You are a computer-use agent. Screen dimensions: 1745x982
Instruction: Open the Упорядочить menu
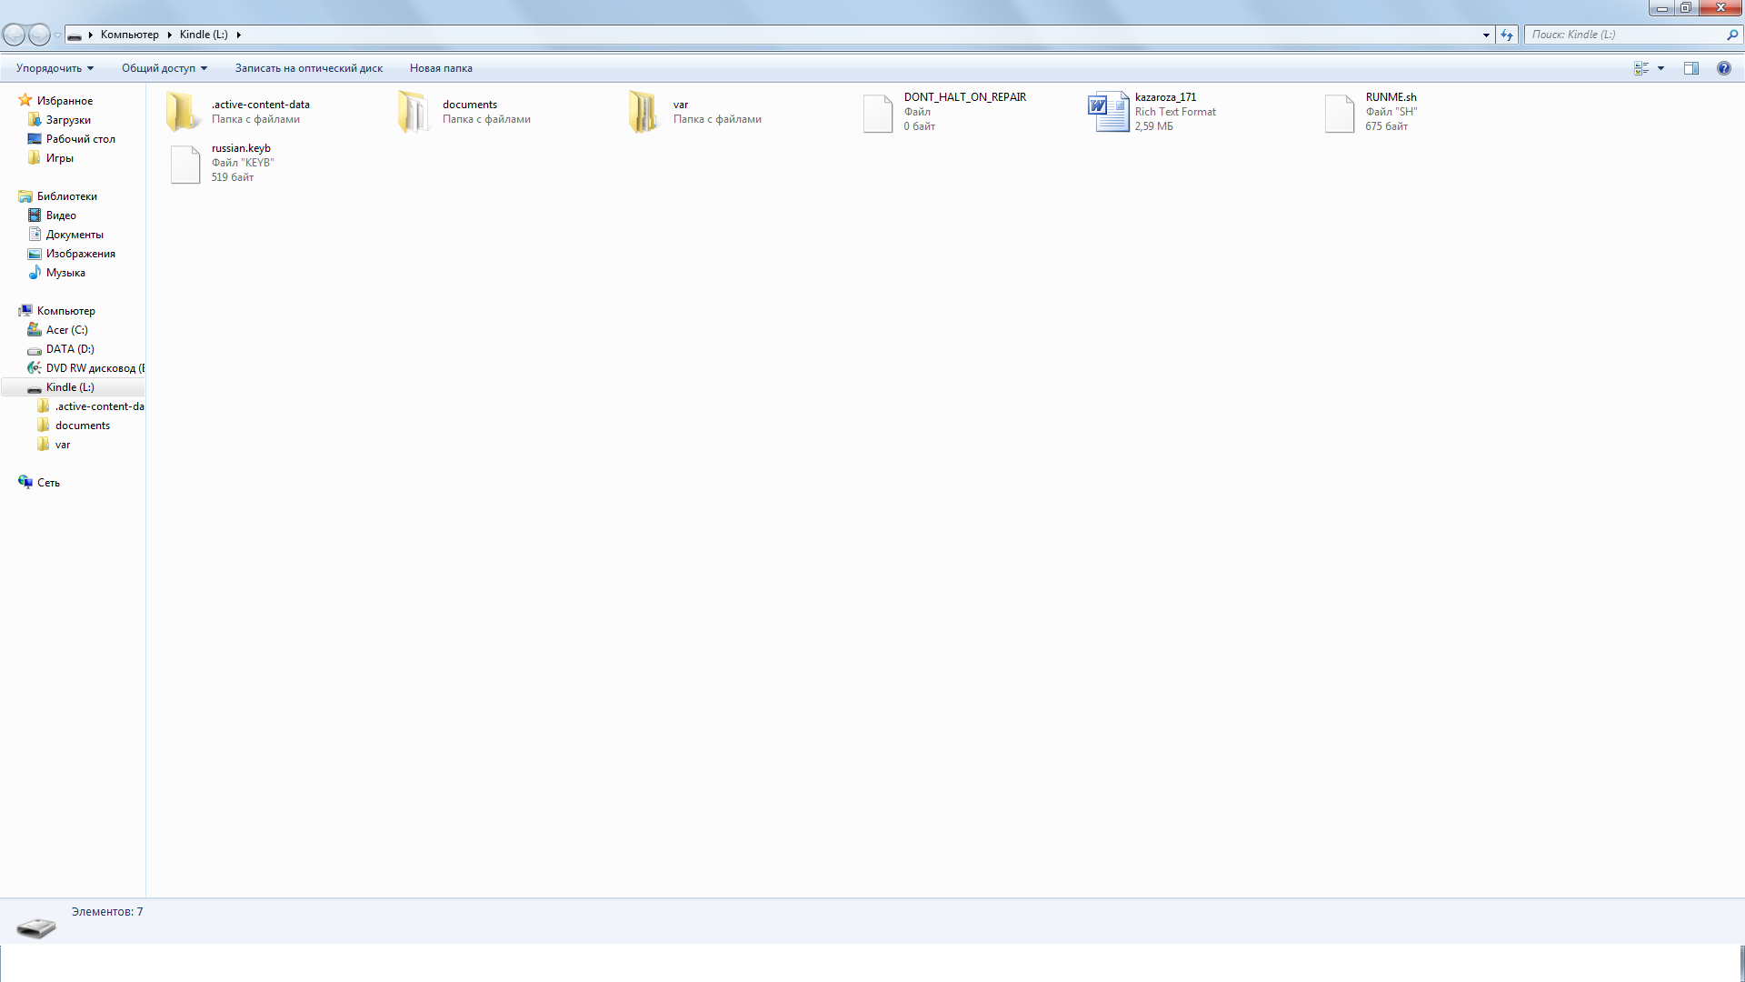point(55,68)
